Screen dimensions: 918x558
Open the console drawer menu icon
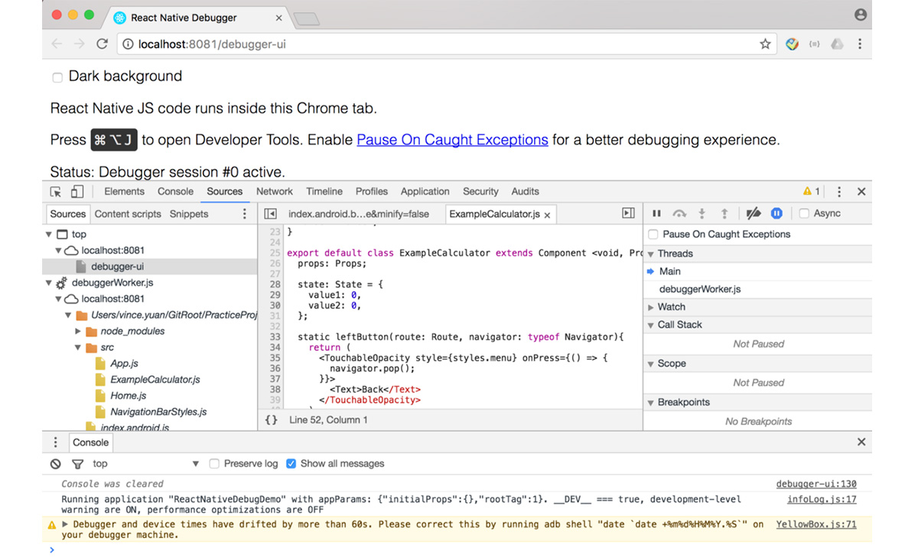55,443
